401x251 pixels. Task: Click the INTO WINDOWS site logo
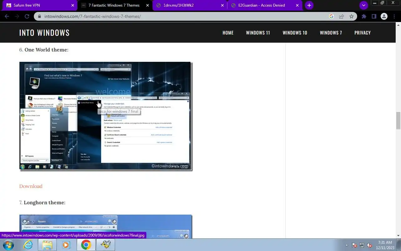[x=44, y=33]
